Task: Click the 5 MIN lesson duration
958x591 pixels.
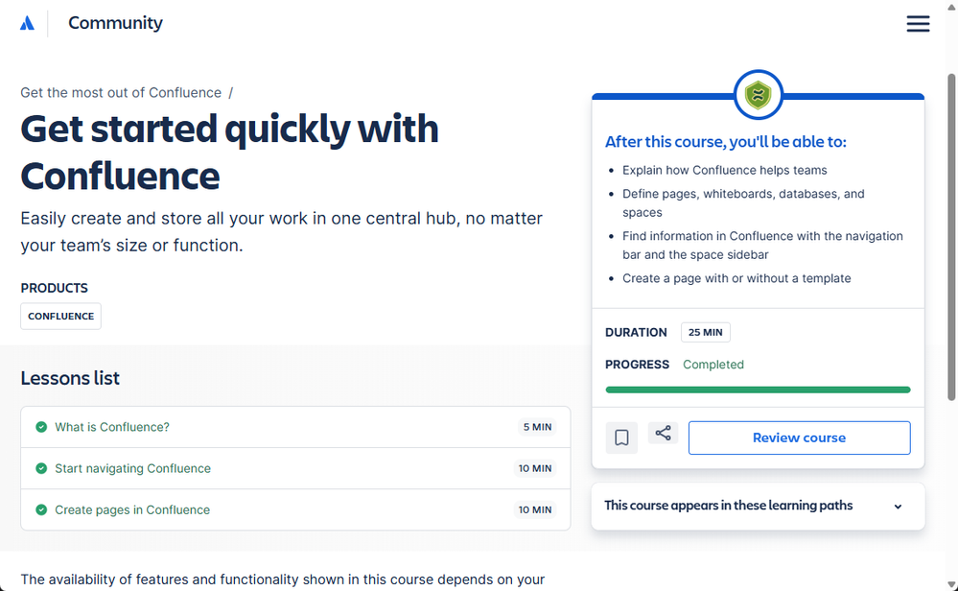Action: [537, 427]
